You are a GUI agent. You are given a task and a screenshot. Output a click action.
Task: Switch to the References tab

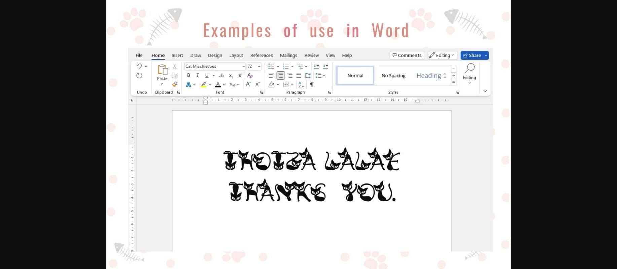coord(261,55)
